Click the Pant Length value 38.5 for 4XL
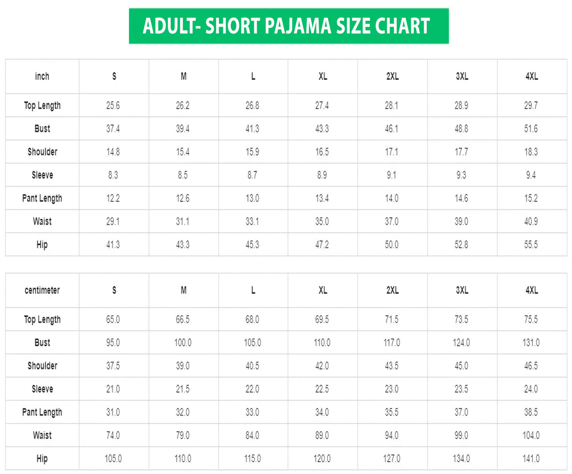 pyautogui.click(x=531, y=412)
